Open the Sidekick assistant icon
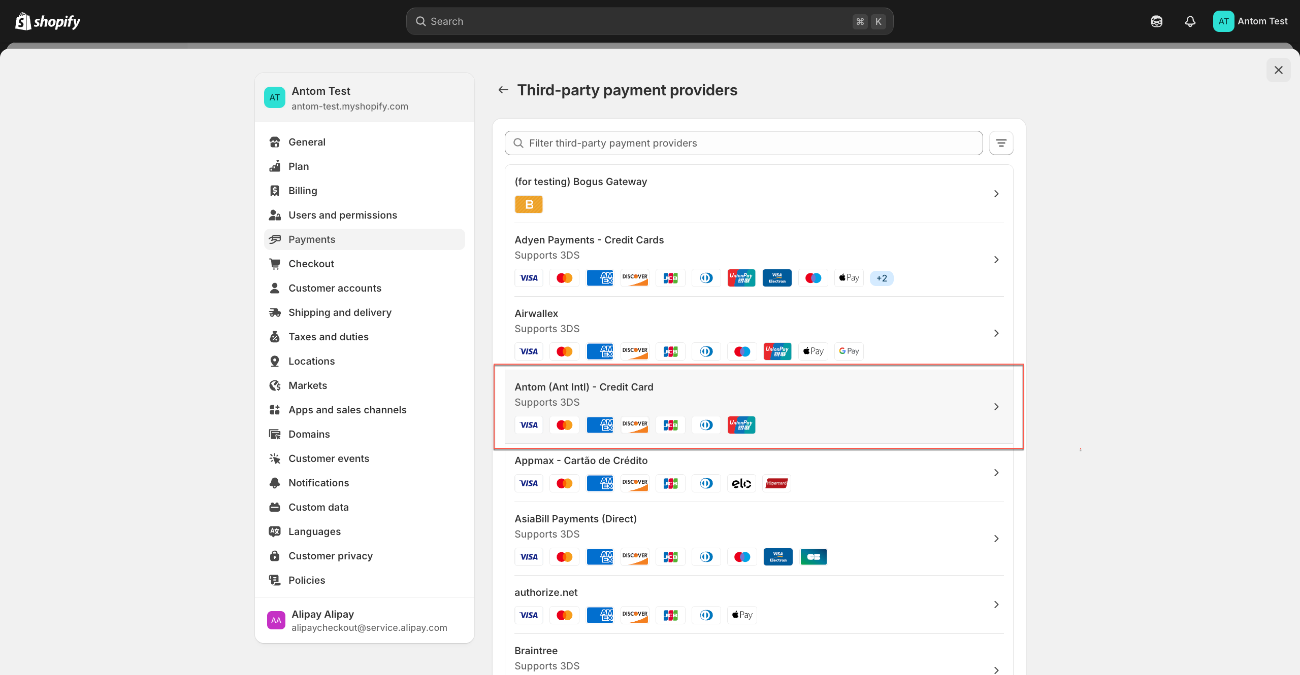 (1156, 21)
